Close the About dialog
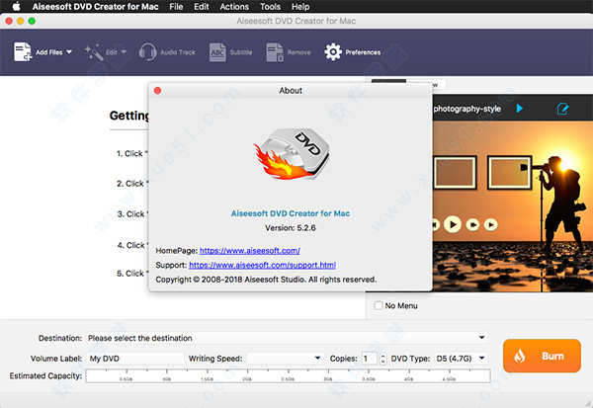The height and width of the screenshot is (408, 593). (x=158, y=90)
